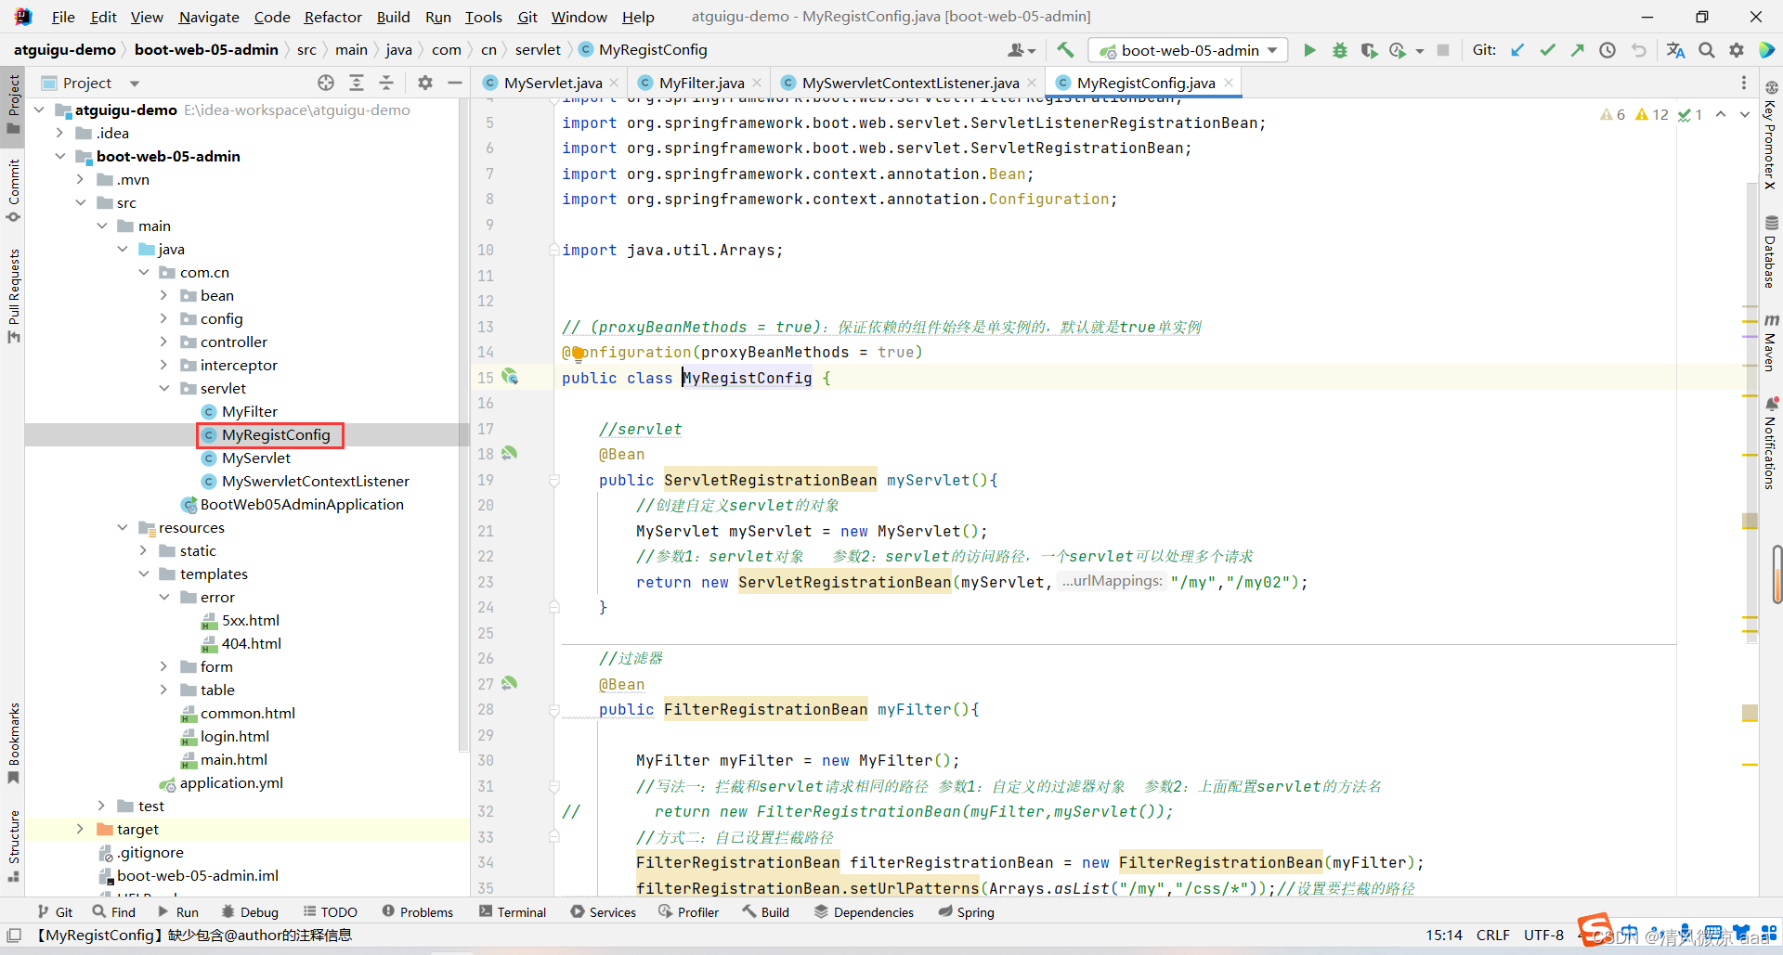This screenshot has width=1783, height=955.
Task: Expand the bean package
Action: [164, 295]
